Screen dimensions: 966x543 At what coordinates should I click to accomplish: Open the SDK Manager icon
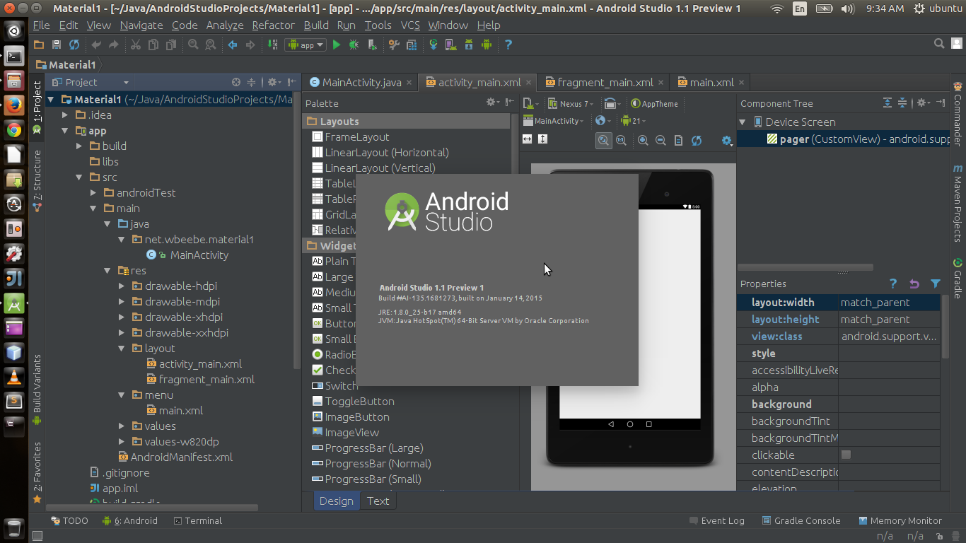tap(468, 45)
